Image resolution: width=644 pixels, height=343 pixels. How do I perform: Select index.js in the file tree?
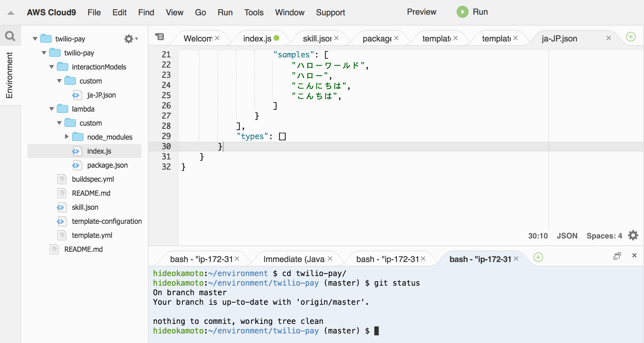[84, 151]
